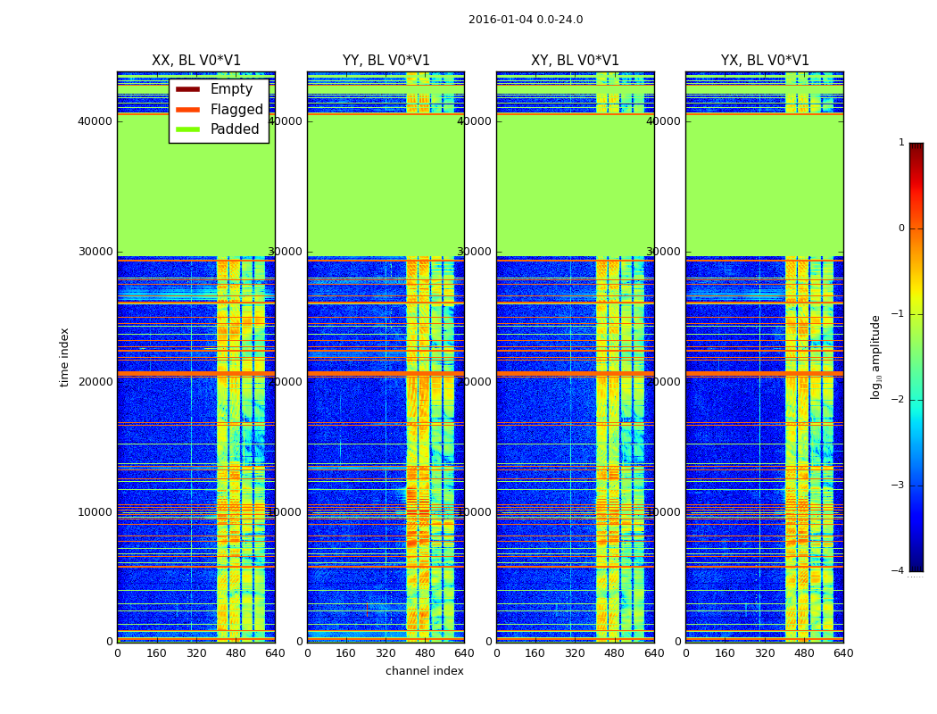The width and height of the screenshot is (937, 714).
Task: Click the time index axis label
Action: pos(64,357)
